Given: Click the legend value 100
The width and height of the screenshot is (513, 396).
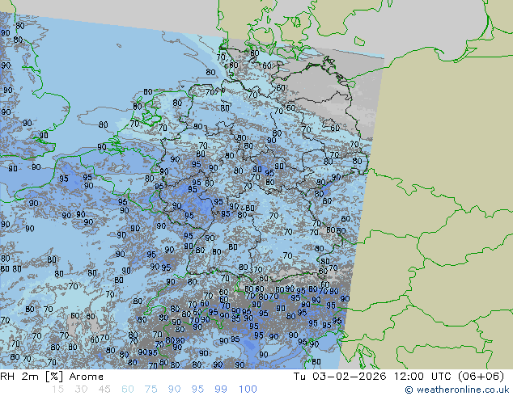Looking at the screenshot, I should click(248, 390).
